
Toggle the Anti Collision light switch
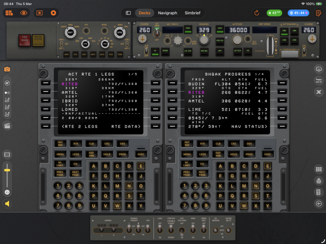(181, 231)
